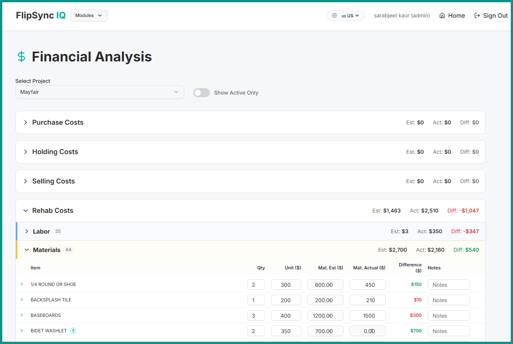Expand the Holding Costs section
This screenshot has width=513, height=344.
point(26,152)
